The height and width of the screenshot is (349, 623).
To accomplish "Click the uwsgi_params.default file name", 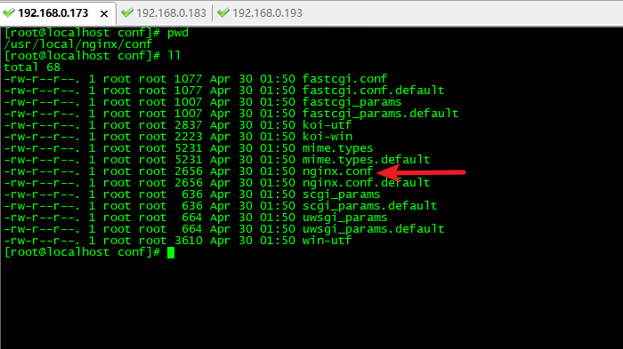I will [373, 229].
